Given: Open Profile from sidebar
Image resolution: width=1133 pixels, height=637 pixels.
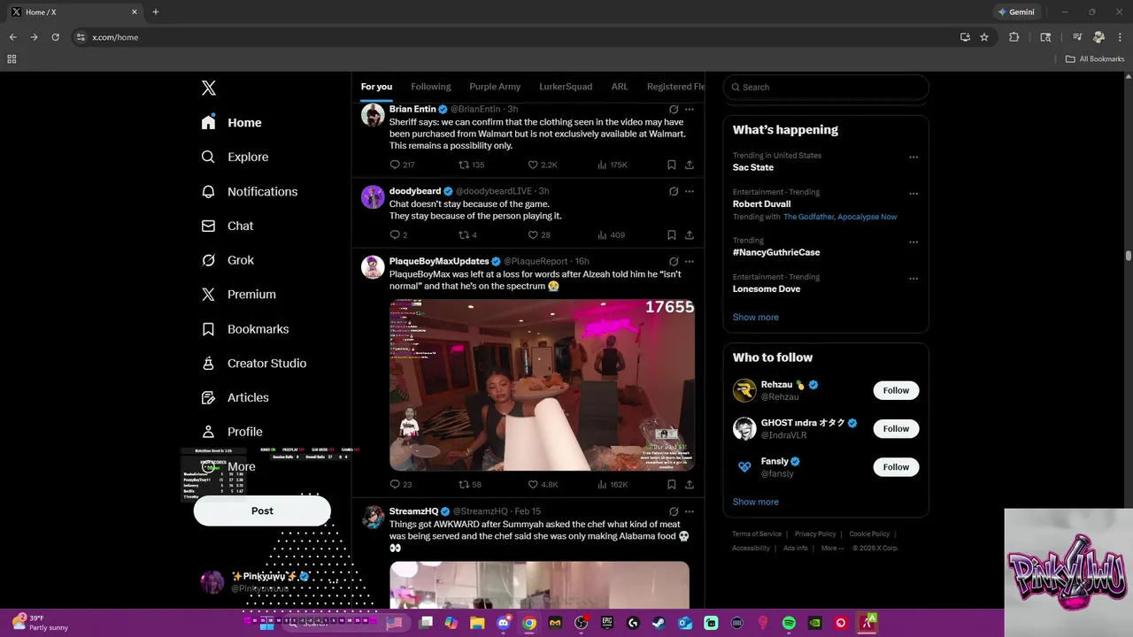Looking at the screenshot, I should click(x=232, y=432).
